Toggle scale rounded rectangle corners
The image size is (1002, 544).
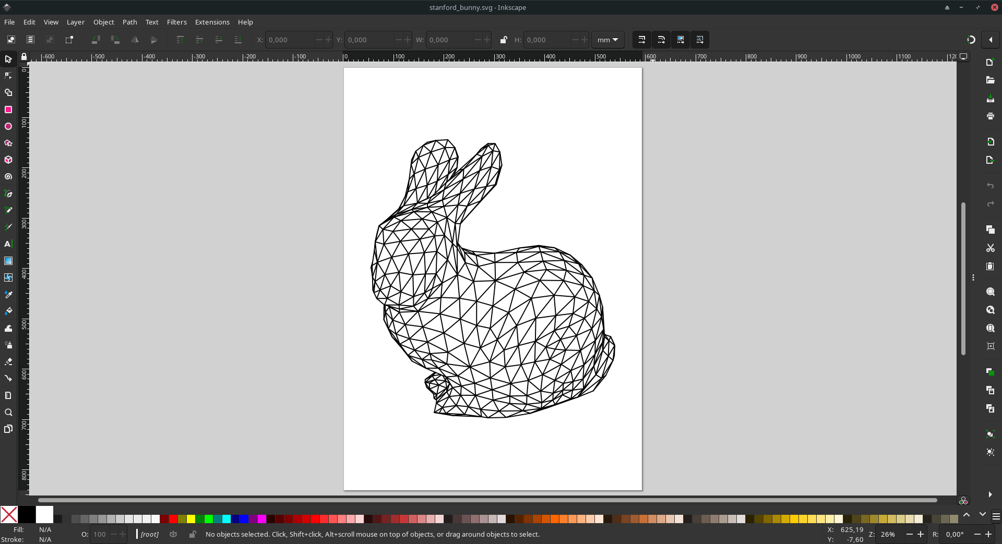coord(661,40)
